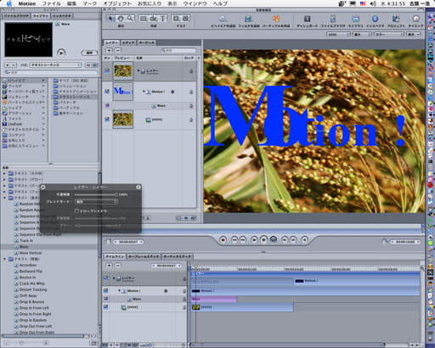Click the timeline playhead marker
This screenshot has height=348, width=435.
195,267
